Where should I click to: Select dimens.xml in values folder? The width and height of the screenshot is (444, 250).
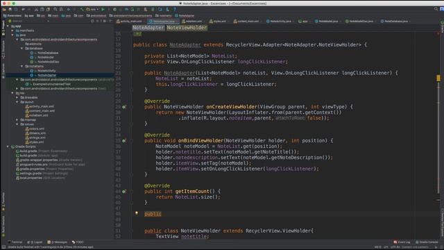tap(37, 133)
